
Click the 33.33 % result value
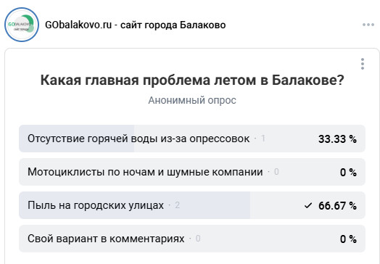pos(337,139)
